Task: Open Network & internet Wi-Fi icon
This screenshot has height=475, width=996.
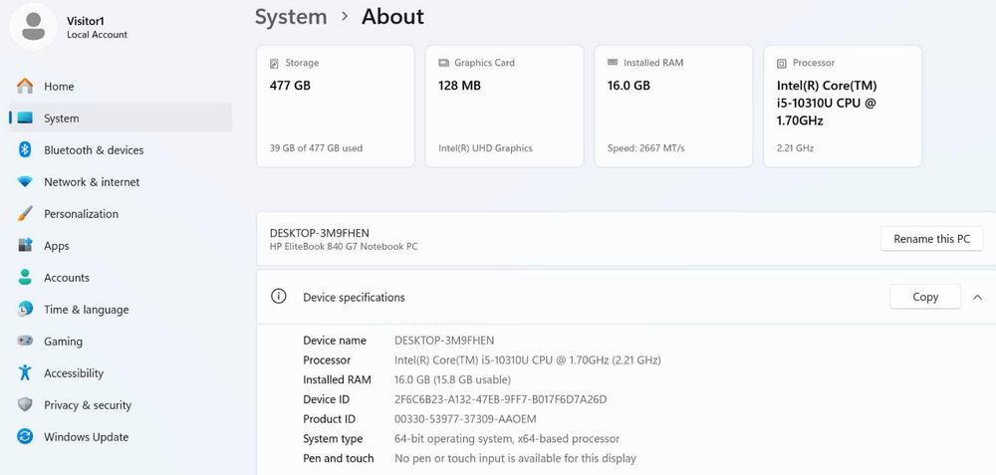Action: [x=25, y=182]
